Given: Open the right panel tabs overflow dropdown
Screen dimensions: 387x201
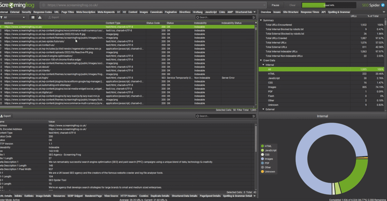Looking at the screenshot, I should (384, 12).
